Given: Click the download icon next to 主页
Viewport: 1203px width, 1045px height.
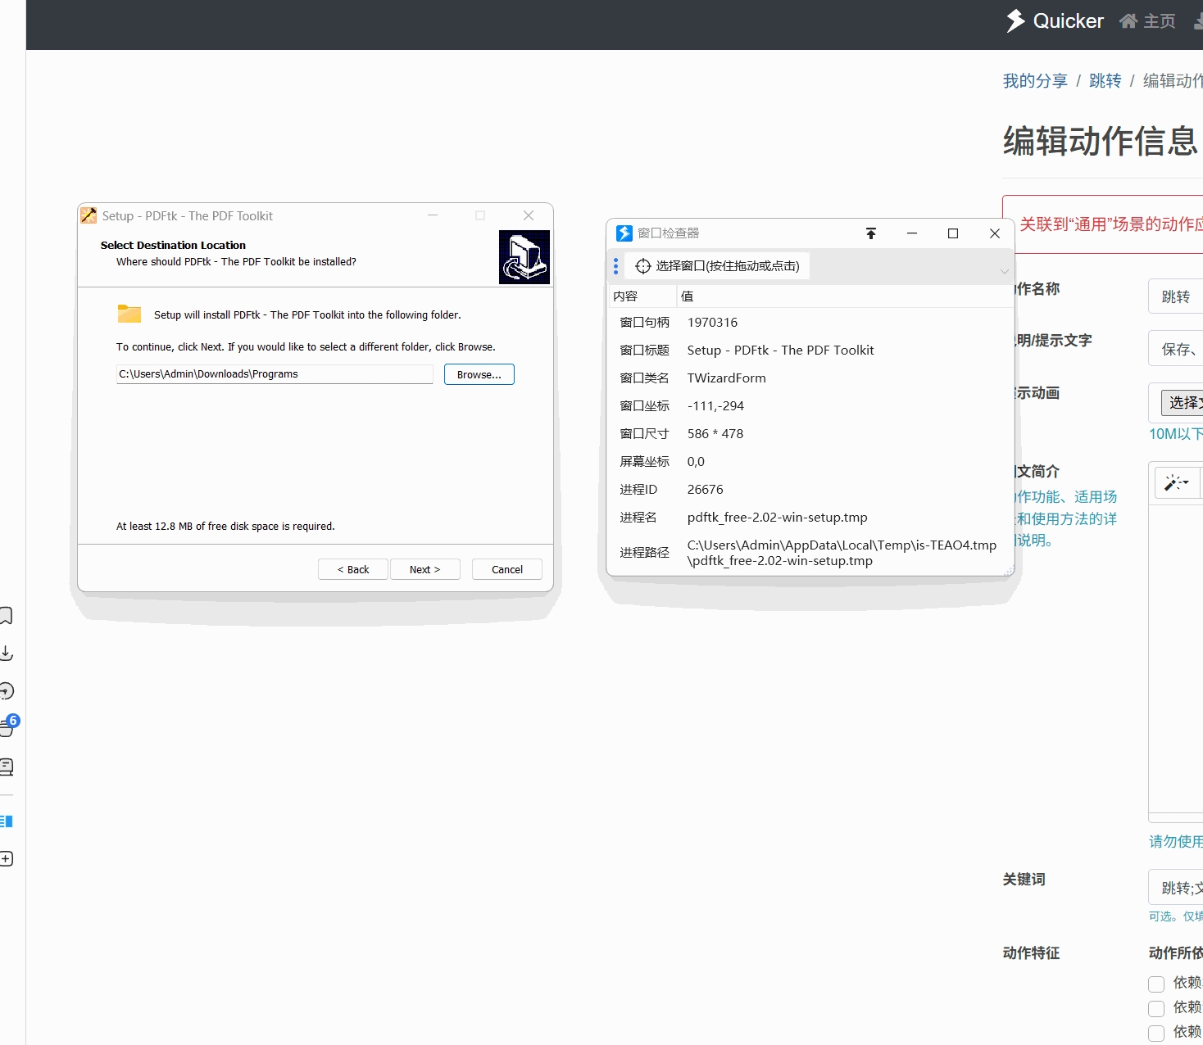Looking at the screenshot, I should pos(1198,21).
